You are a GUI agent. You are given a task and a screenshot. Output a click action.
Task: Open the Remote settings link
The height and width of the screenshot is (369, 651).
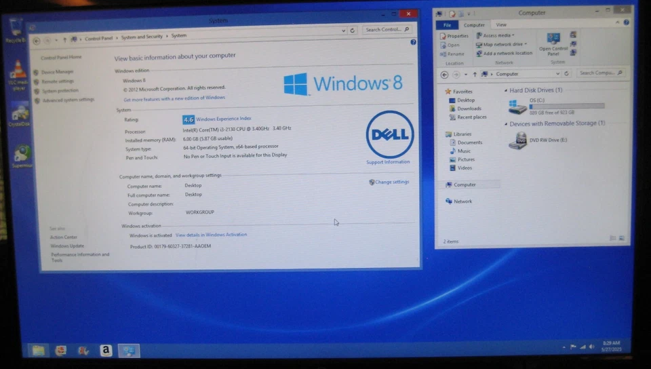coord(58,81)
